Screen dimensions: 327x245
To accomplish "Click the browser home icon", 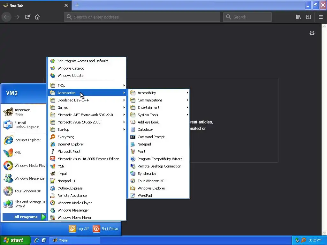I will [x=37, y=17].
